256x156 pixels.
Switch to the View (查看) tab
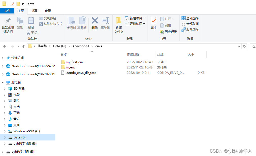(x=48, y=11)
